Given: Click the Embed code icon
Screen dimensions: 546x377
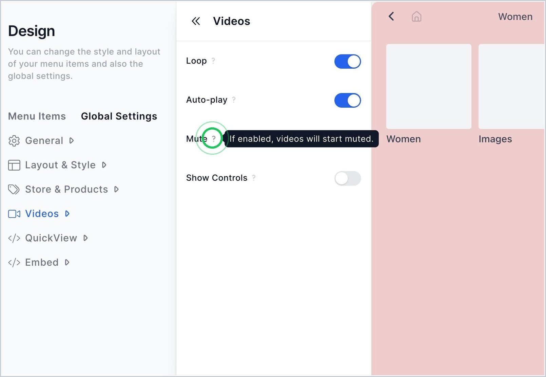Looking at the screenshot, I should pos(14,263).
